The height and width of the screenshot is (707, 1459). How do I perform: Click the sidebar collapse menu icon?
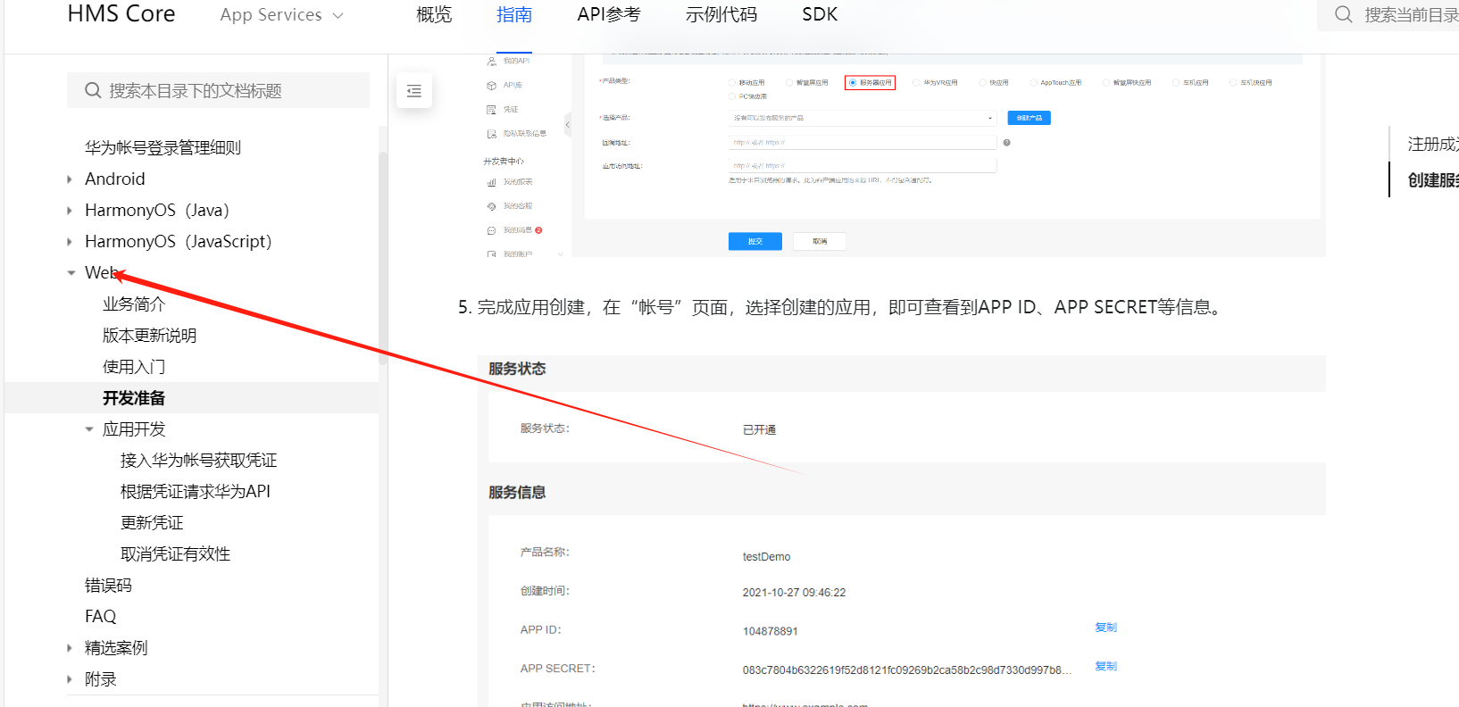pos(414,91)
